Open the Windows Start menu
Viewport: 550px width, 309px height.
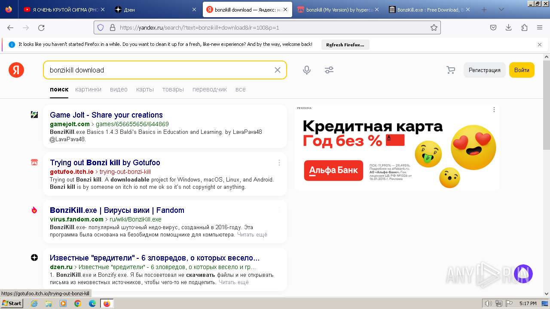pos(12,303)
